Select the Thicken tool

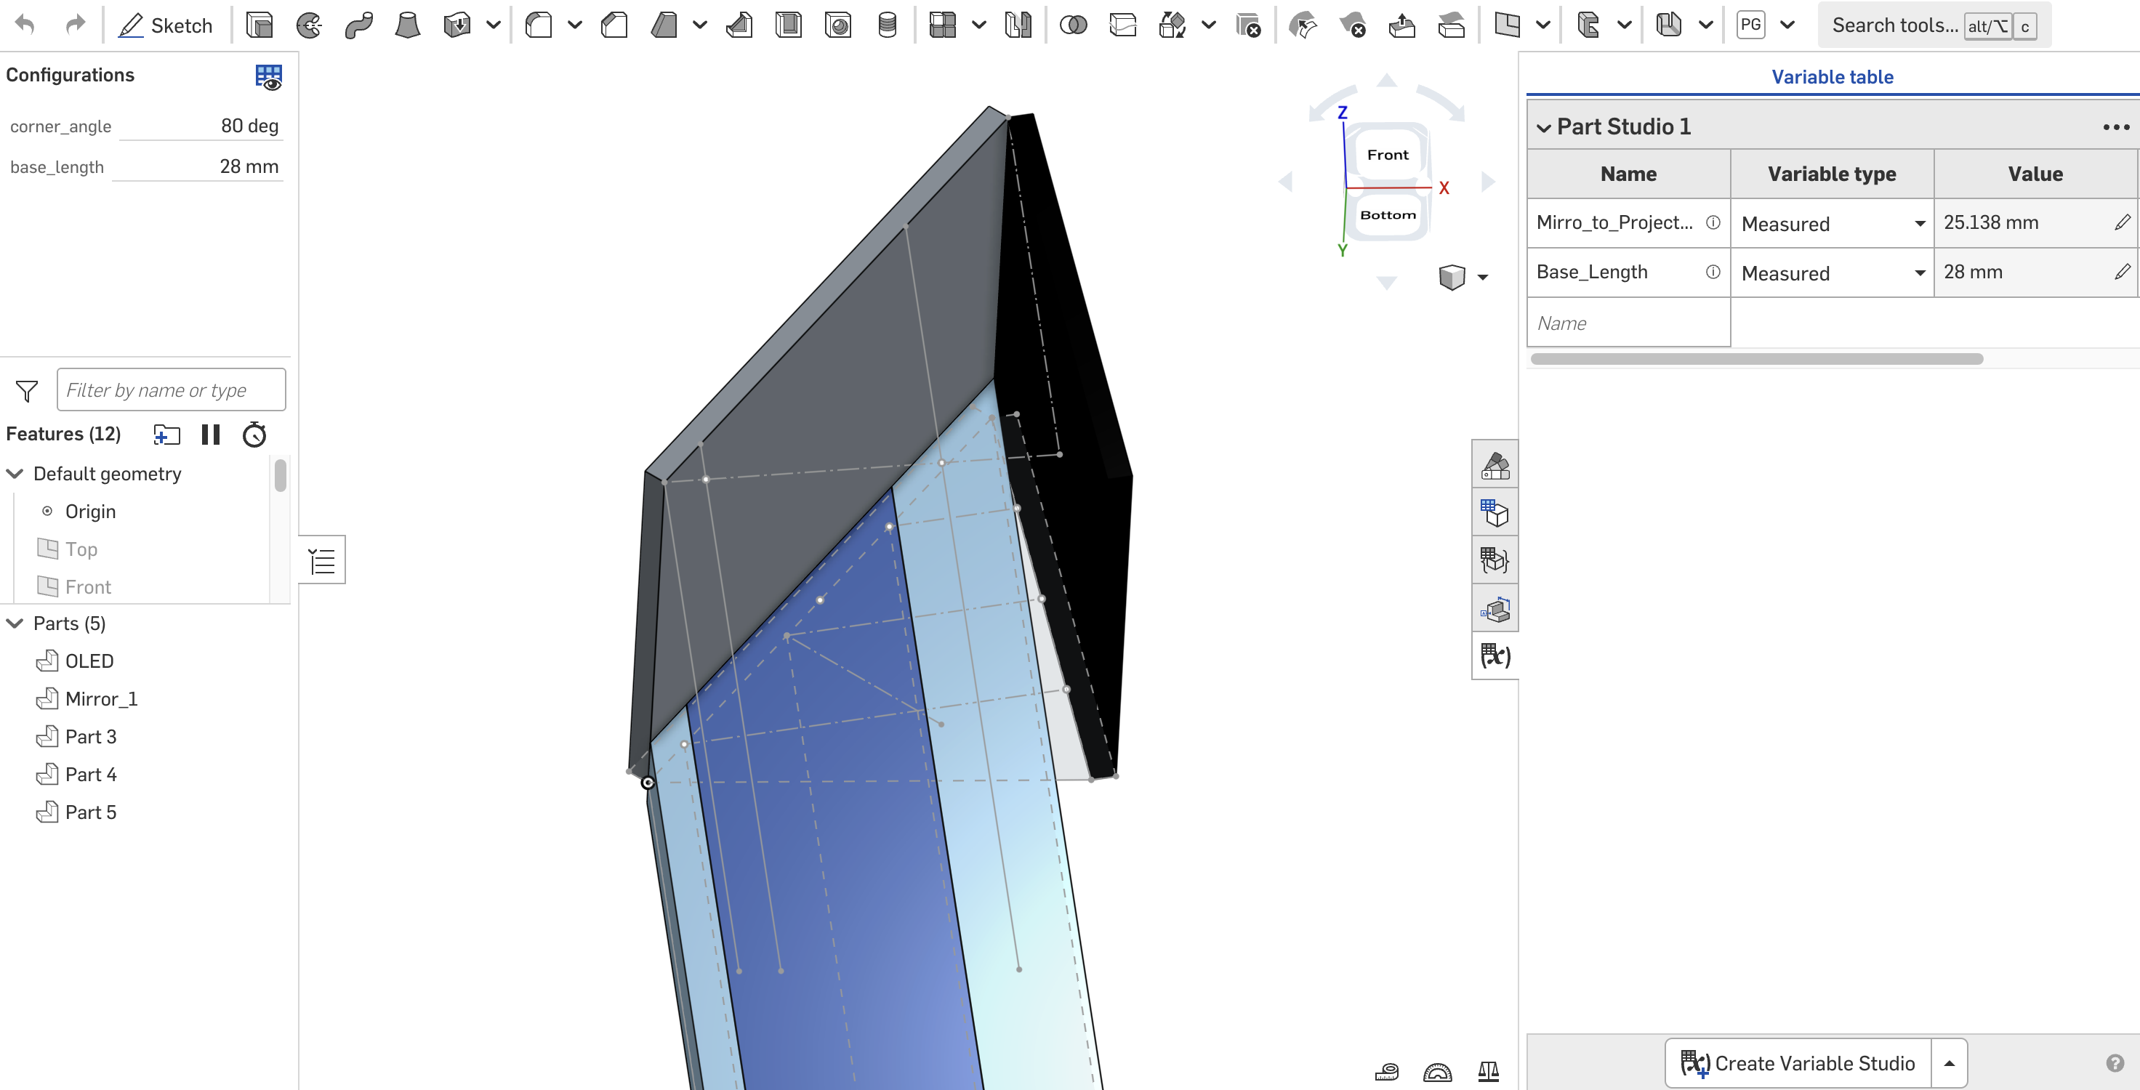(x=457, y=25)
